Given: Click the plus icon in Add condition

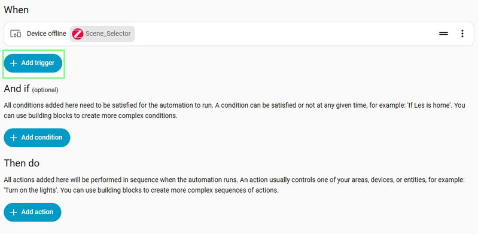Looking at the screenshot, I should click(x=13, y=138).
